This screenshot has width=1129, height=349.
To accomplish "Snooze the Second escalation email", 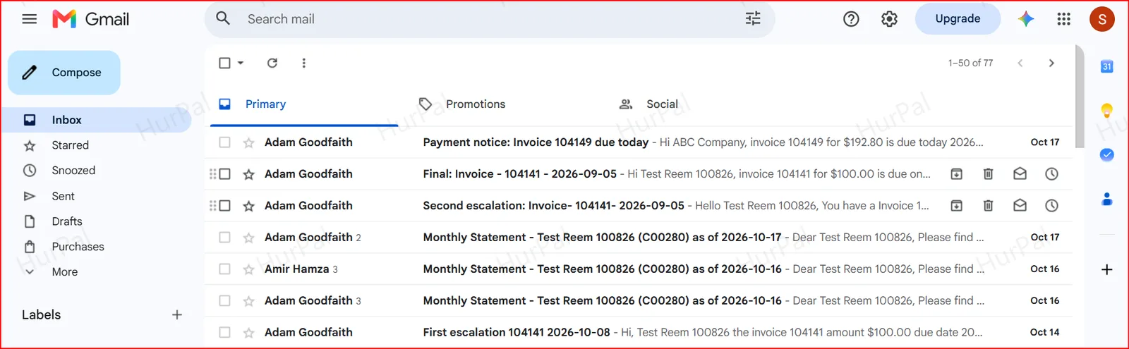I will click(x=1051, y=205).
